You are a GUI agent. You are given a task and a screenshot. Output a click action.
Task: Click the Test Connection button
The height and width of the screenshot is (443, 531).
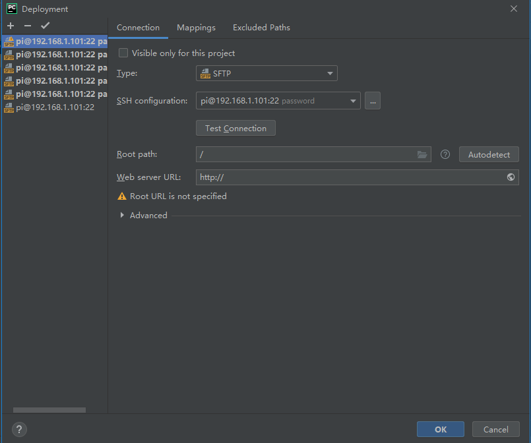(x=235, y=127)
